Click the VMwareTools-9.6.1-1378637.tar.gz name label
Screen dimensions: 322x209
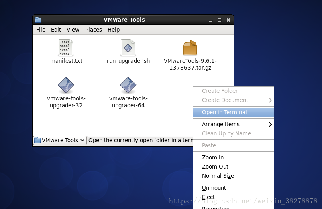(190, 64)
